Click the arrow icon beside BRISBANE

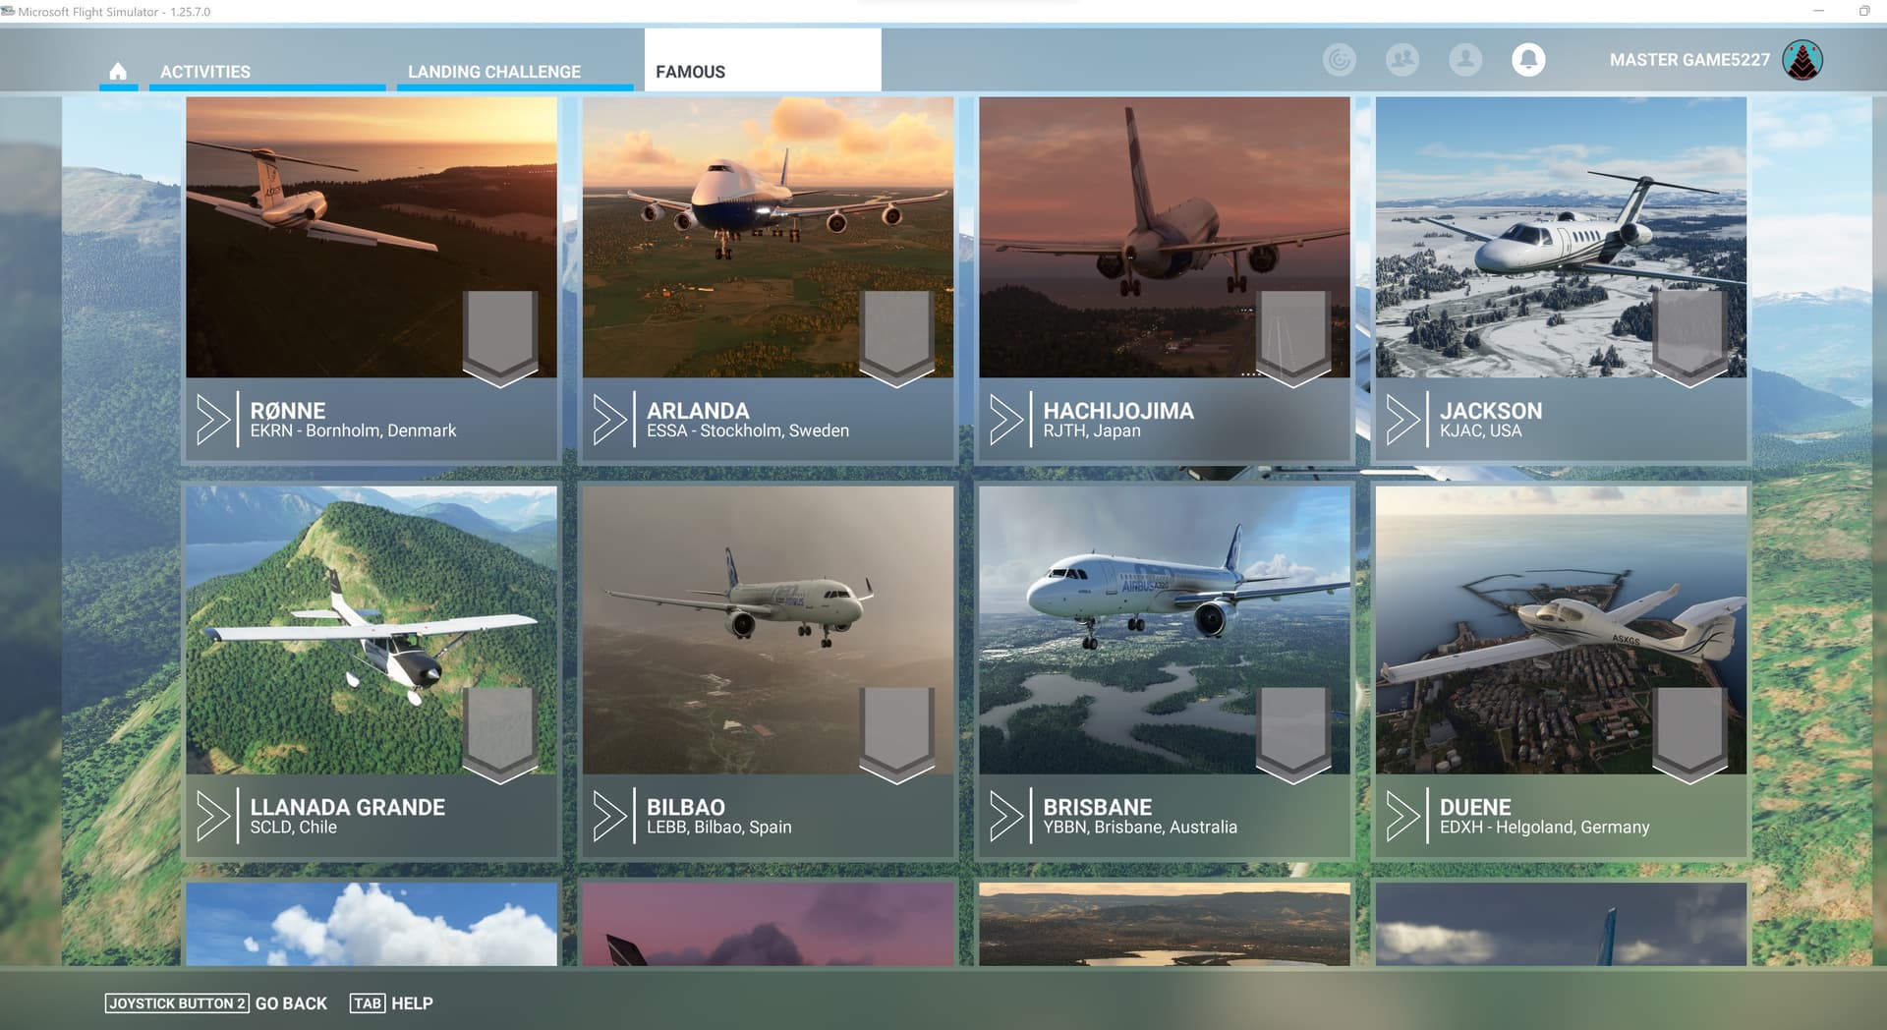click(x=1005, y=816)
